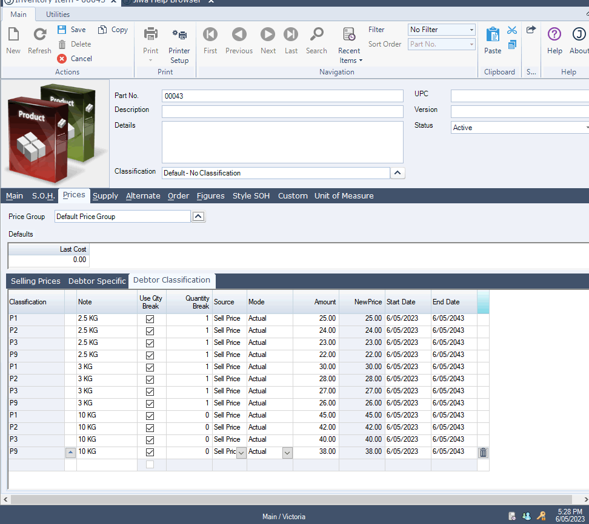The width and height of the screenshot is (589, 524).
Task: Navigate to the Next record
Action: (268, 35)
